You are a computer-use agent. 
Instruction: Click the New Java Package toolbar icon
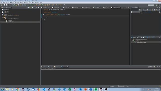40,5
